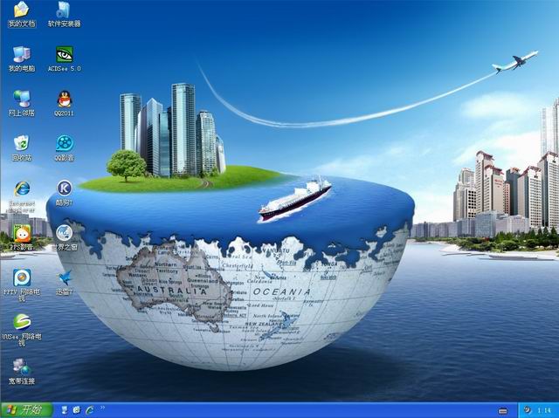Select the 软件安装器 software installer icon
Image resolution: width=559 pixels, height=418 pixels.
[64, 15]
